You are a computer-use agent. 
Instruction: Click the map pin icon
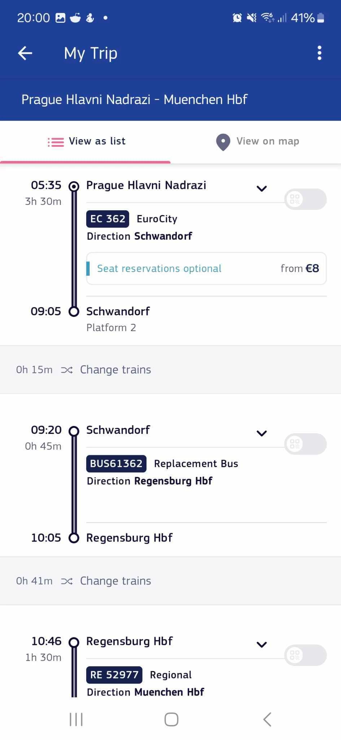click(223, 142)
